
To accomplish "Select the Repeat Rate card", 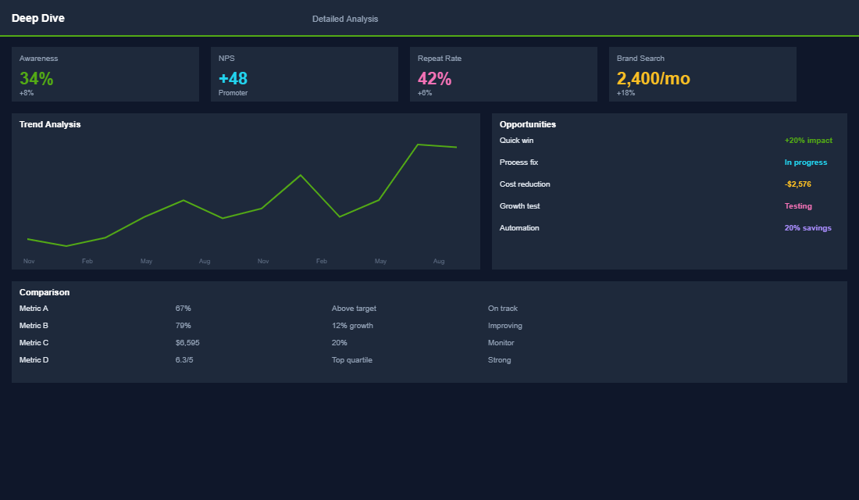I will [x=503, y=74].
